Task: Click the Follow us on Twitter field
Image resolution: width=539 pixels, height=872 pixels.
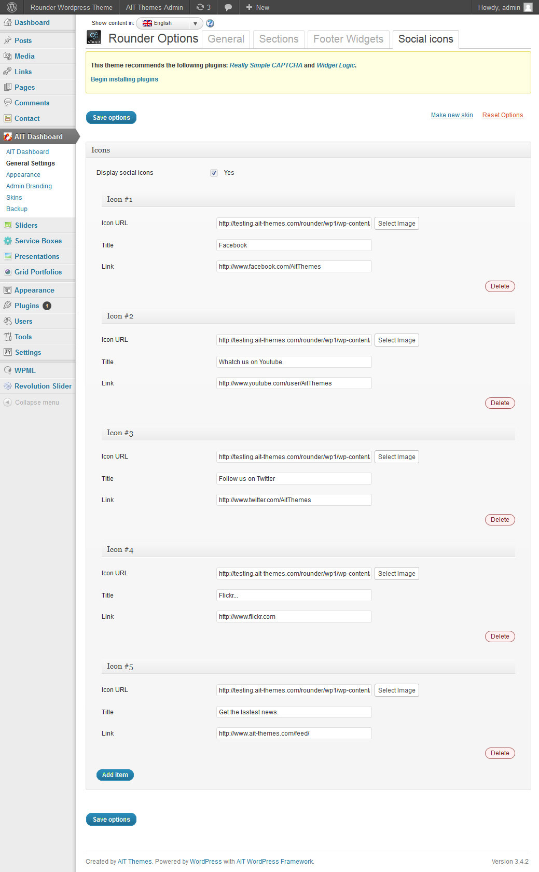Action: pyautogui.click(x=294, y=479)
